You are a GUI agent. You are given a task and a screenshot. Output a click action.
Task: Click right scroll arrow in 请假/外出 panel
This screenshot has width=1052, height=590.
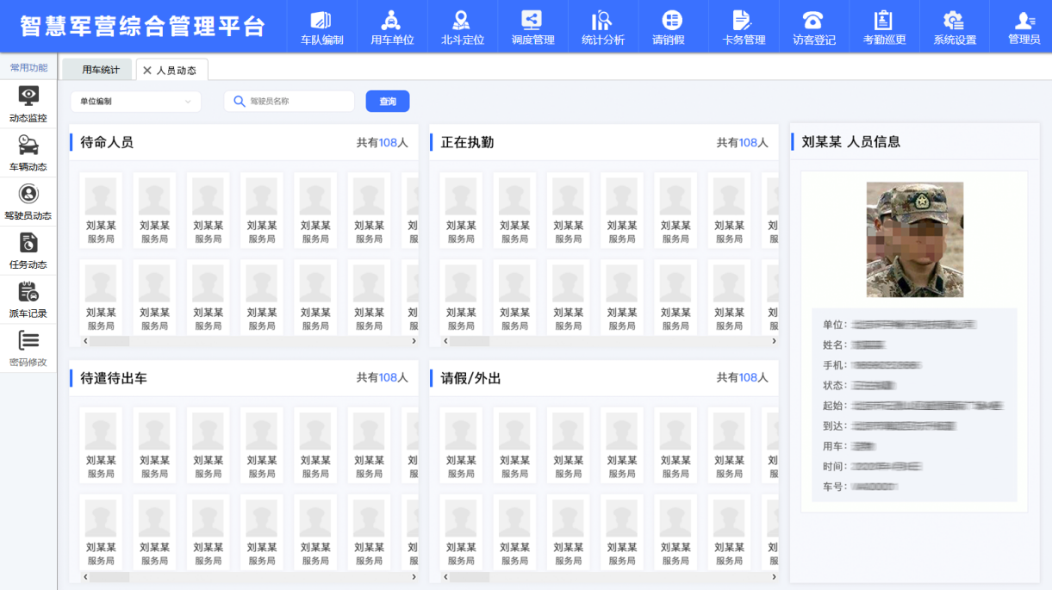[774, 577]
